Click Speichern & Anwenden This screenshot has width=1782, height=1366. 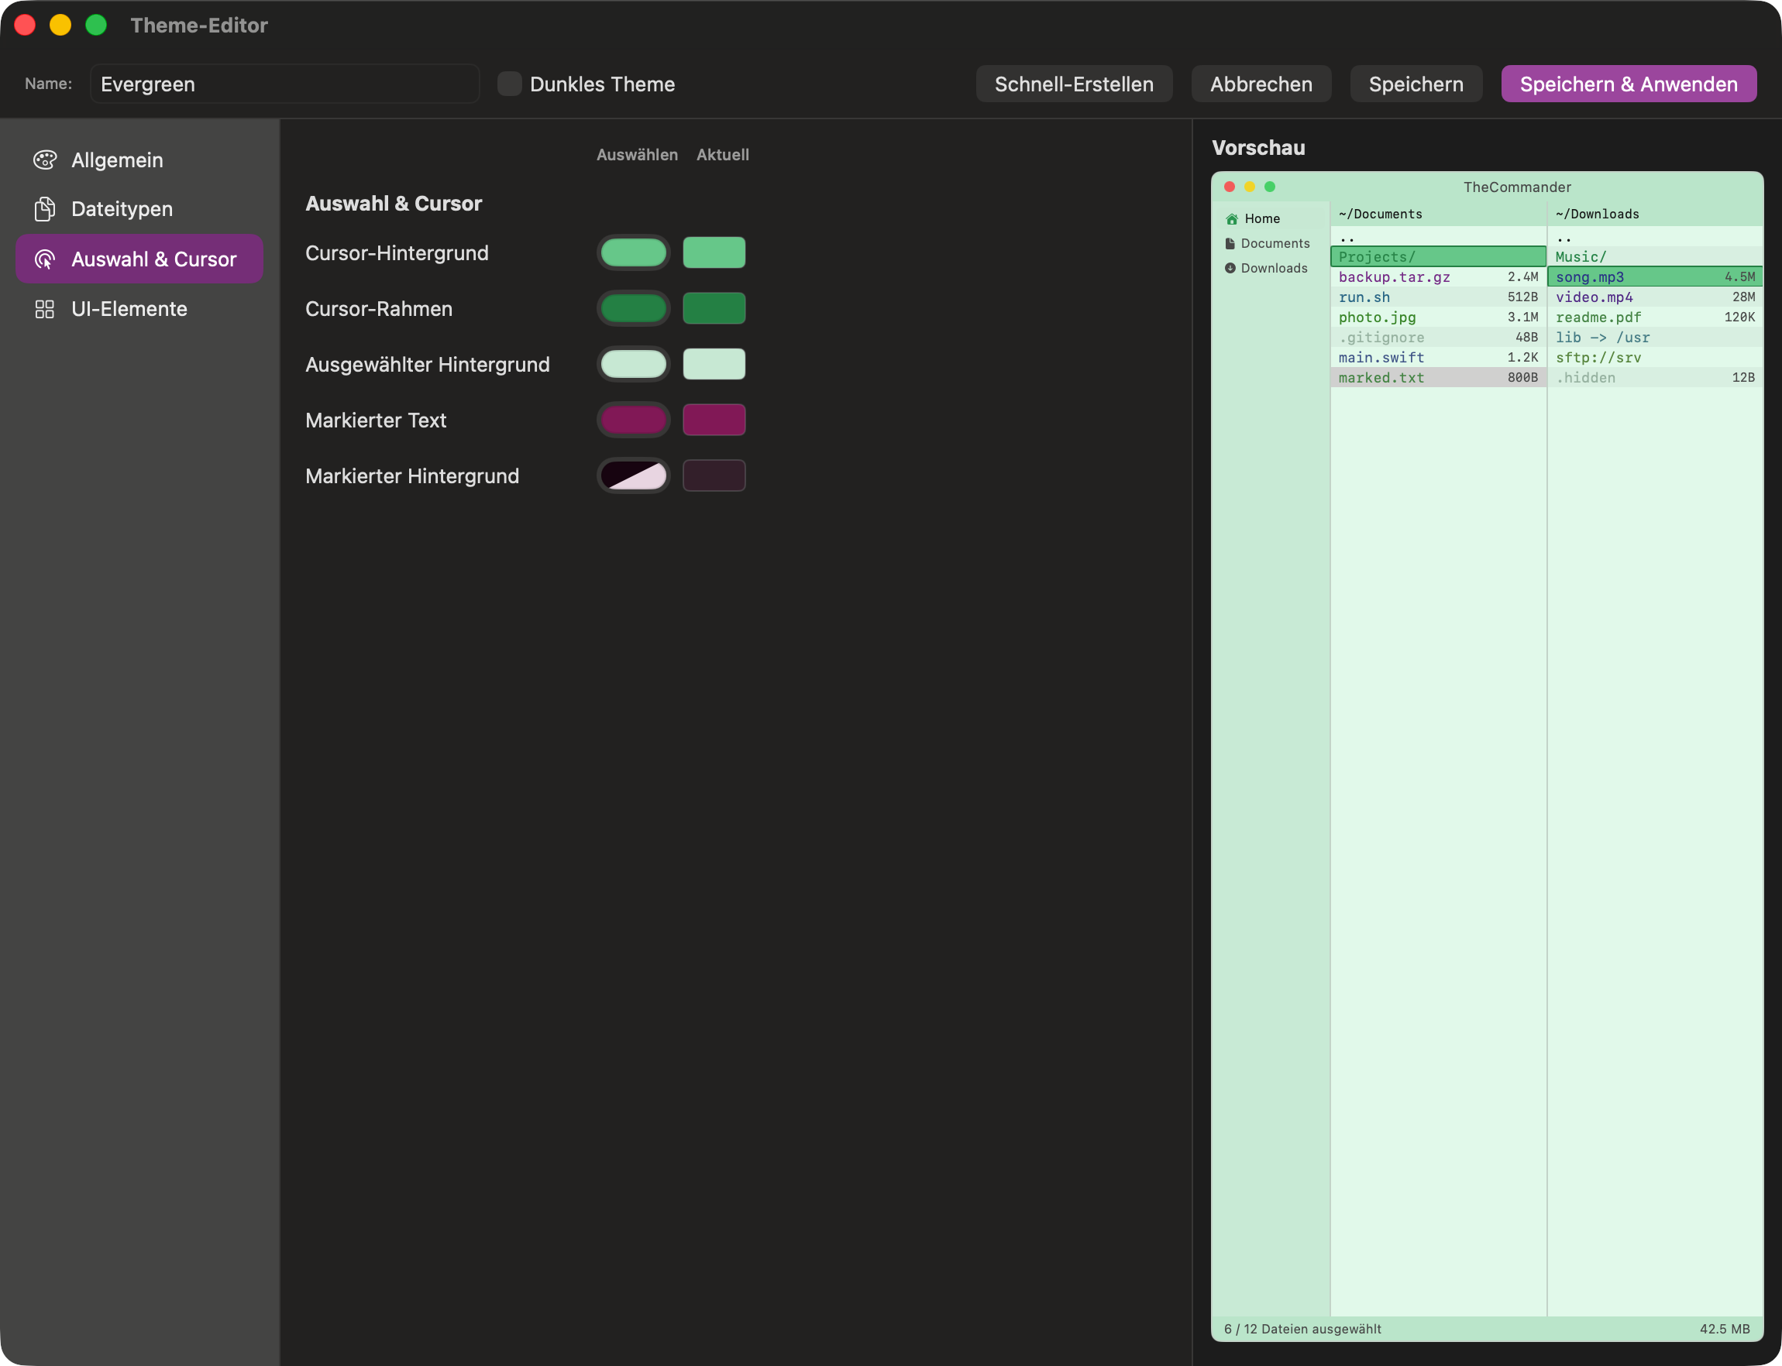[x=1629, y=84]
